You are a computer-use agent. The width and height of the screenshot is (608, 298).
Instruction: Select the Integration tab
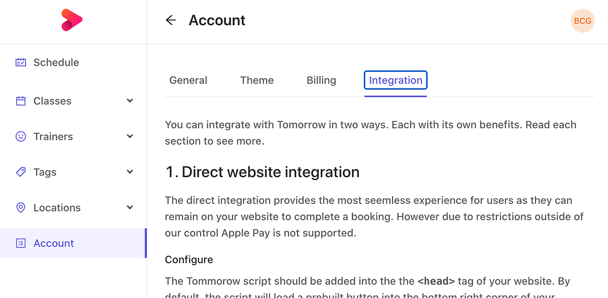pos(395,80)
